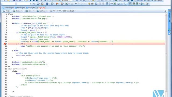The width and height of the screenshot is (172, 97).
Task: Click the <div class='post'> line
Action: 30,76
